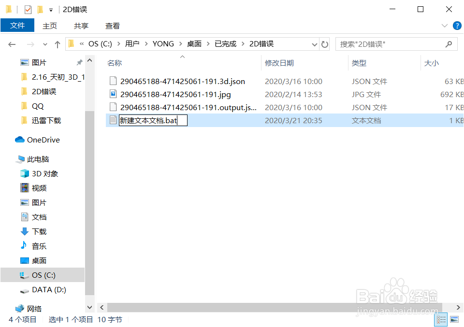Expand the ribbon with the chevron
The width and height of the screenshot is (464, 327).
tap(444, 26)
